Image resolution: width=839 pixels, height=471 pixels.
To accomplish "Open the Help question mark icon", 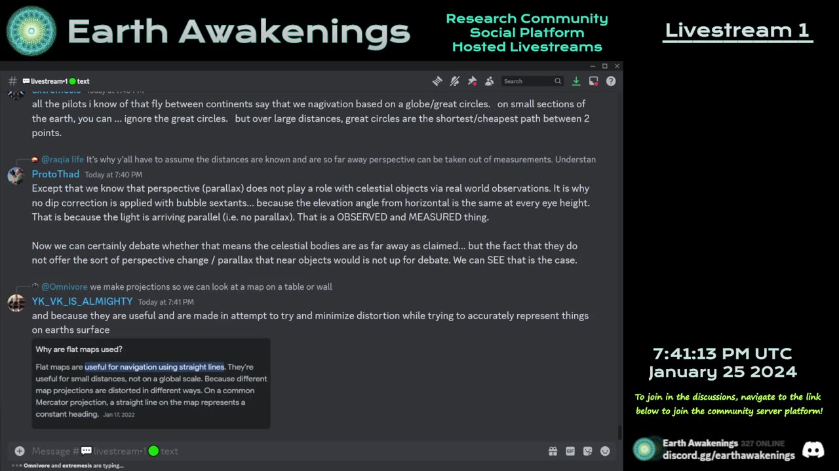I will [x=611, y=81].
